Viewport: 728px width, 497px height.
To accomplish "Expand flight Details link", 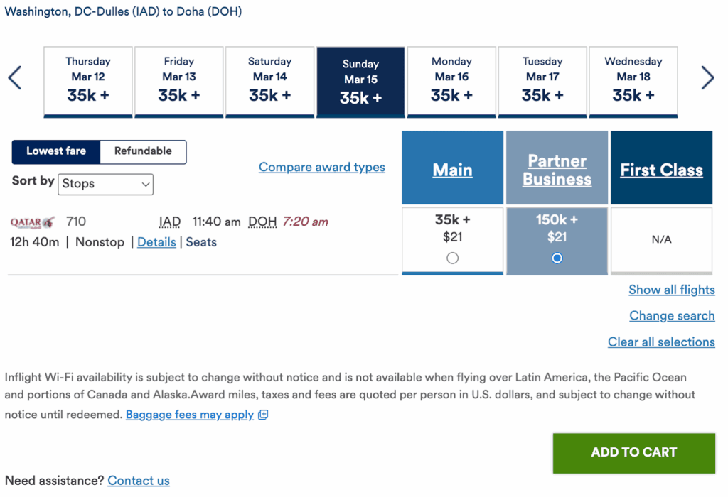I will [156, 242].
